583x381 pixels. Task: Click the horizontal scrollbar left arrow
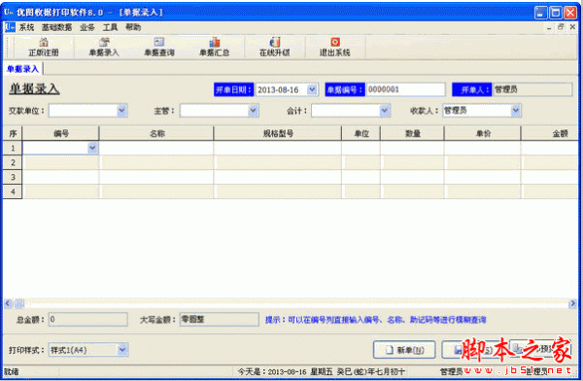[8, 303]
